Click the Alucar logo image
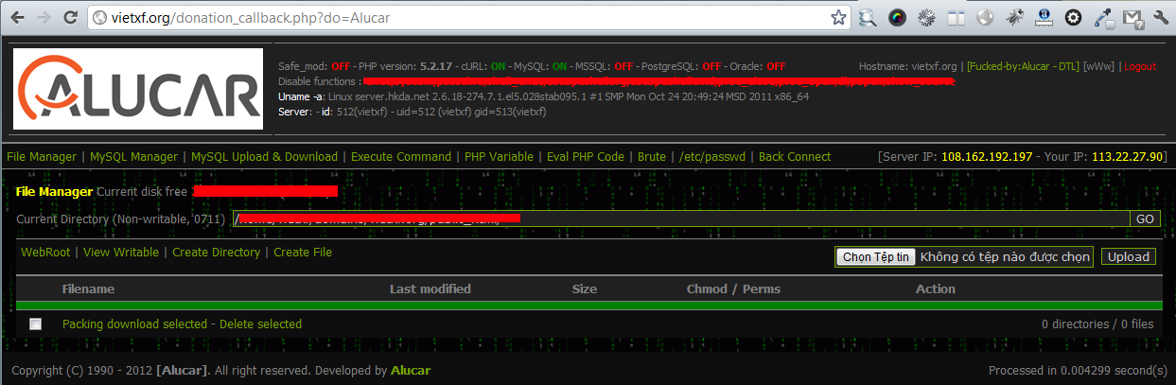 click(138, 89)
